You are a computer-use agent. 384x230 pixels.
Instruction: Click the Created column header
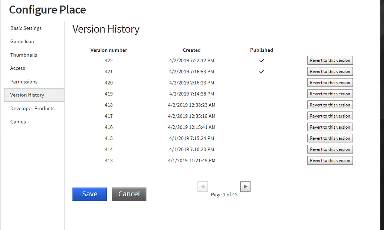pos(191,50)
